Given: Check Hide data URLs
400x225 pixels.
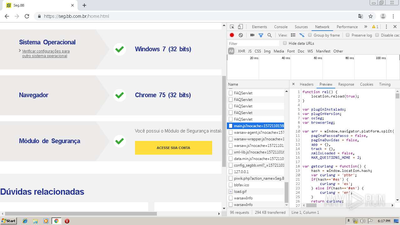Looking at the screenshot, I should pos(285,43).
